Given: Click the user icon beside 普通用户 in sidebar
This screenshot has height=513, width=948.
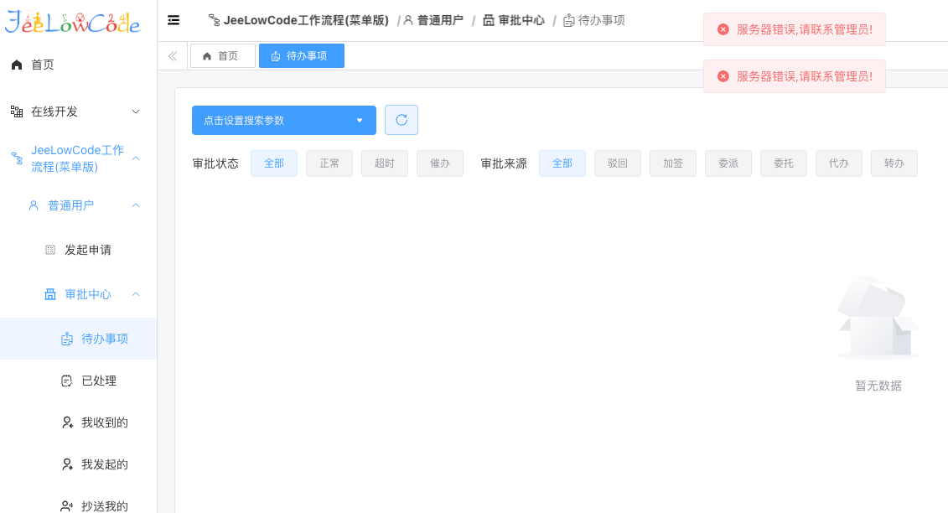Looking at the screenshot, I should 34,205.
